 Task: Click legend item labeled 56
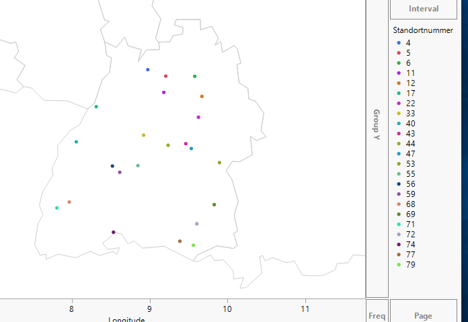click(x=405, y=184)
